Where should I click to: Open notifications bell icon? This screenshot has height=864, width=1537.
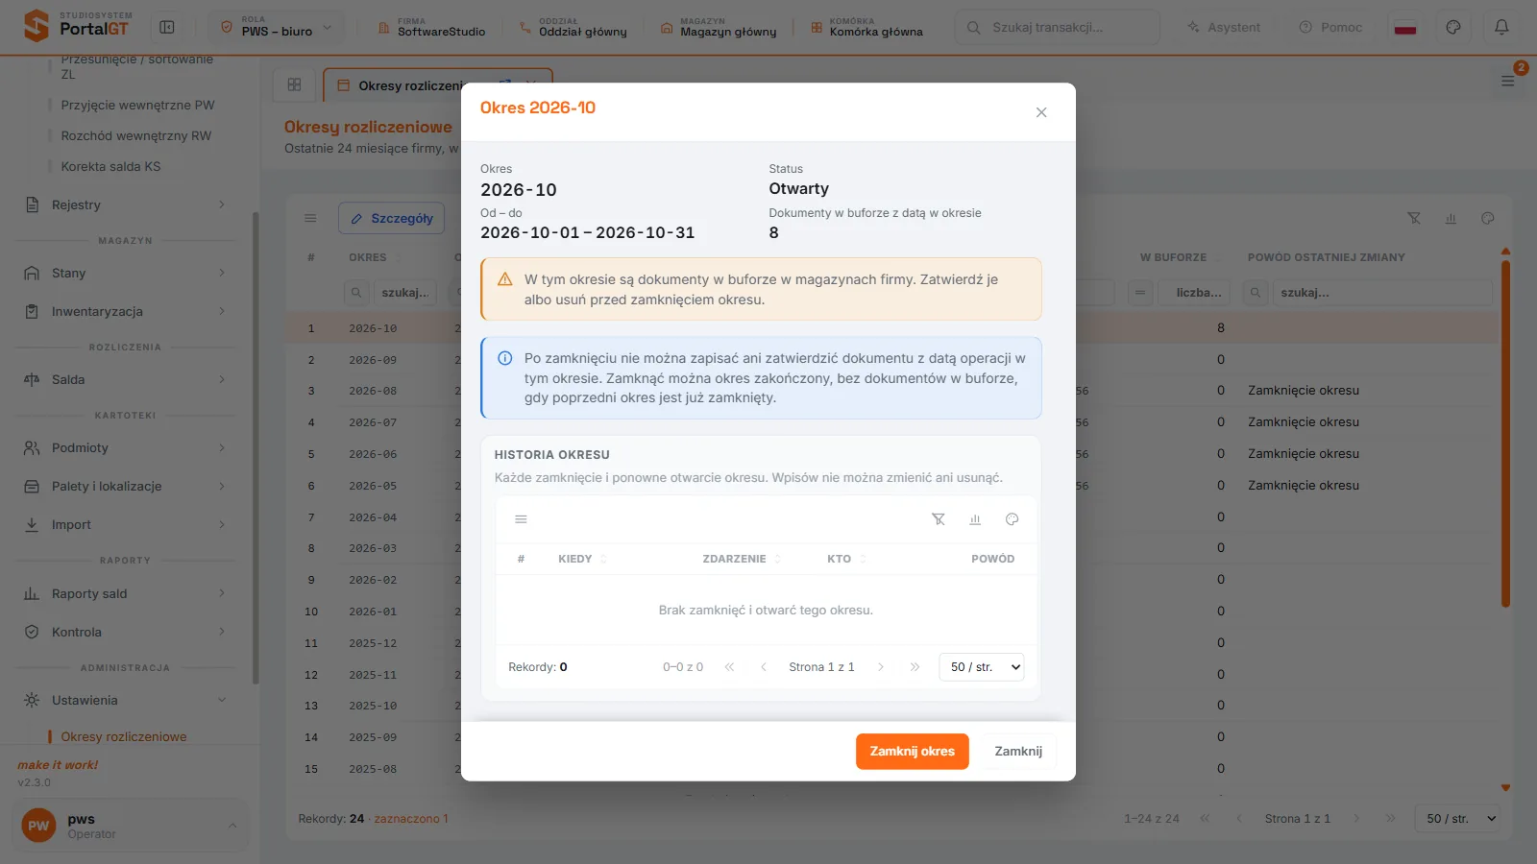[1501, 27]
